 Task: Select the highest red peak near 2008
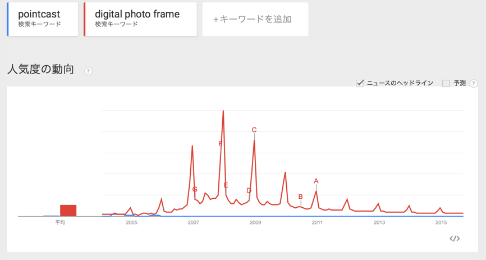pos(223,112)
